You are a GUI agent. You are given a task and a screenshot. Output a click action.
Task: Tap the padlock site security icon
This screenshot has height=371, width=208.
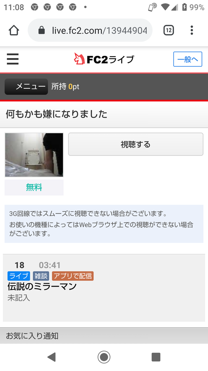(42, 30)
